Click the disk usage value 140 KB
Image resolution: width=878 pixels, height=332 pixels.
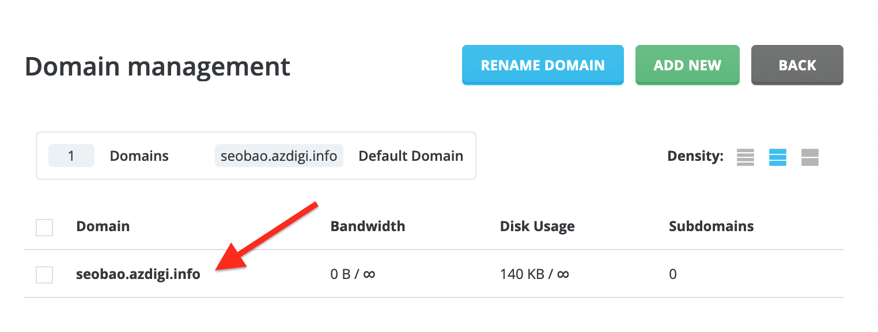[x=534, y=274]
